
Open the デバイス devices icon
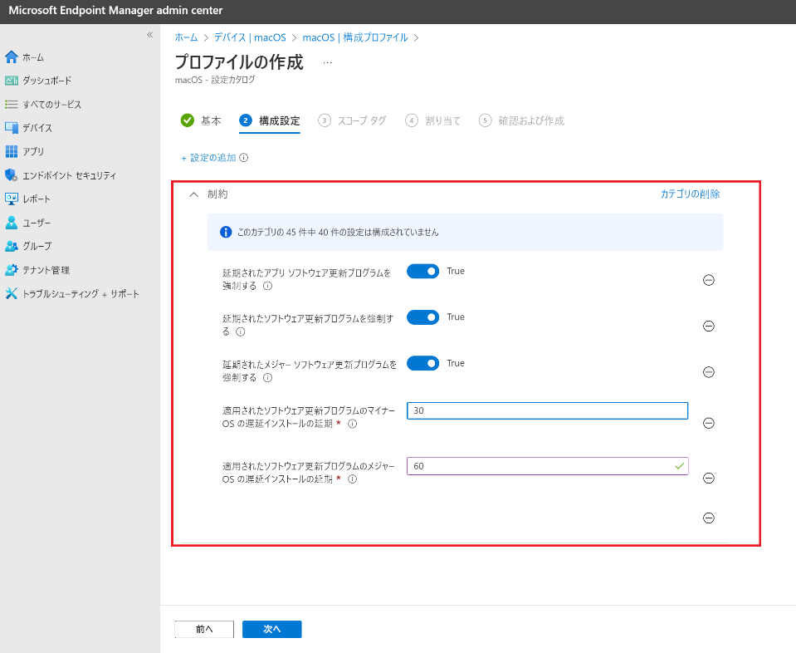pyautogui.click(x=11, y=128)
